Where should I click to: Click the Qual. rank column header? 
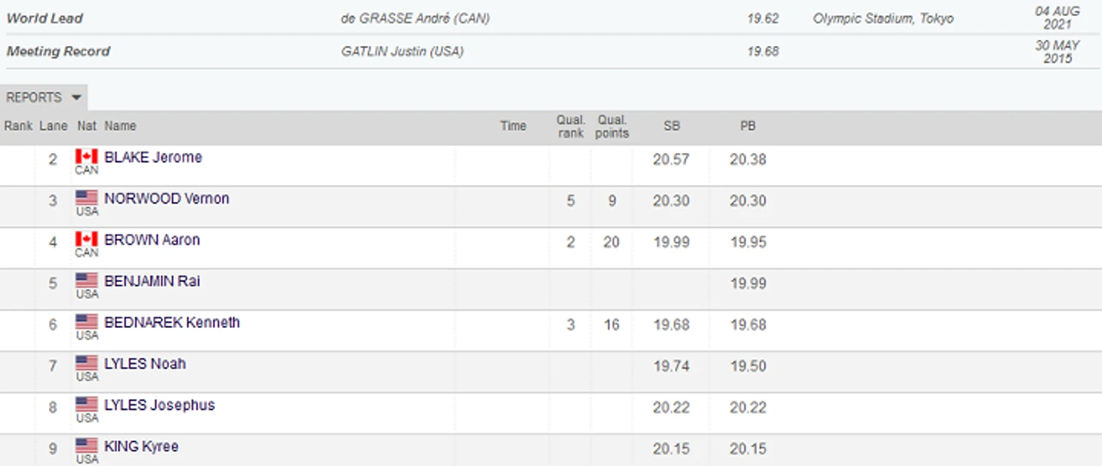(571, 126)
